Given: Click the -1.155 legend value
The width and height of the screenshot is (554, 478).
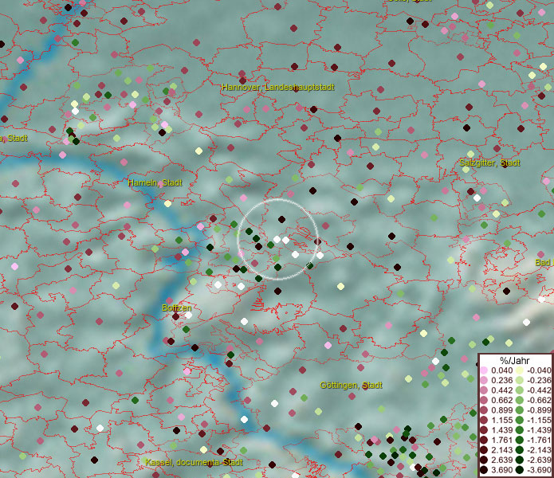Looking at the screenshot, I should (539, 420).
